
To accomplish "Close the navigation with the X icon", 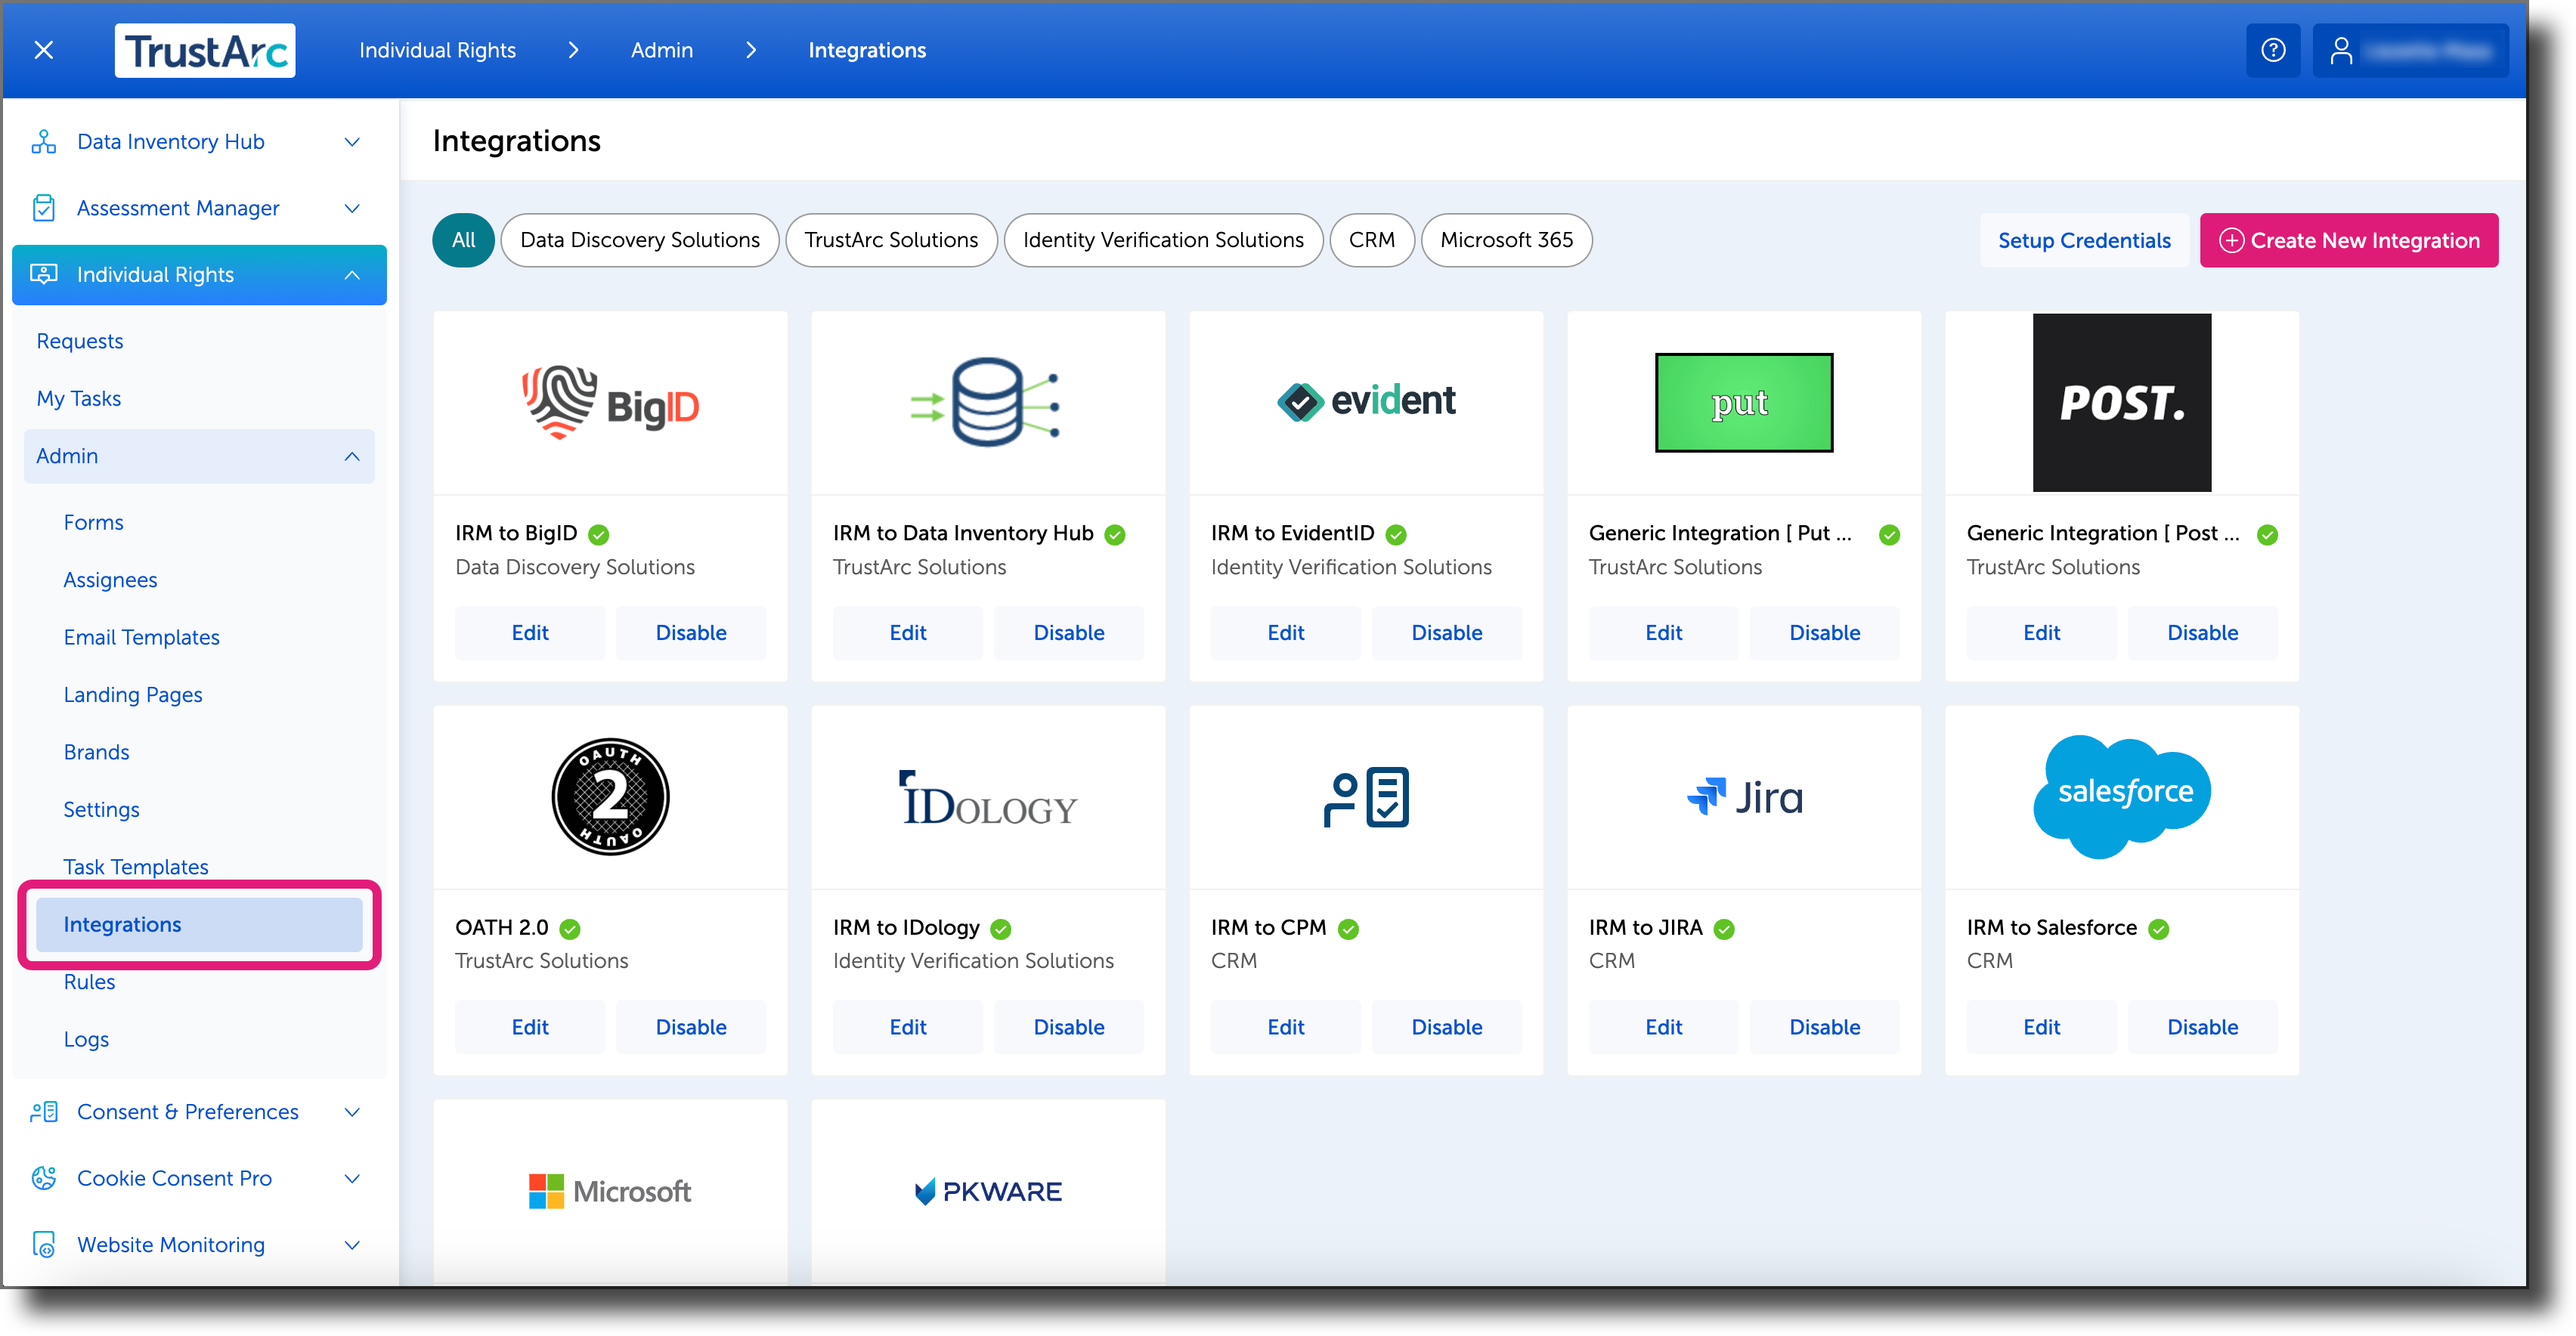I will coord(44,50).
